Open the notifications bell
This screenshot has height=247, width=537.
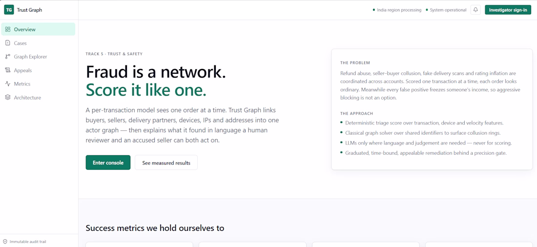(475, 10)
